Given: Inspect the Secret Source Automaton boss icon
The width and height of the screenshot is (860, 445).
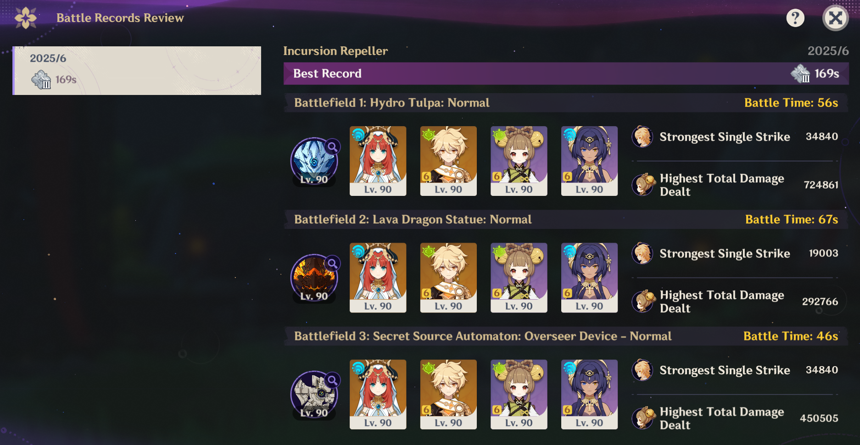Looking at the screenshot, I should pyautogui.click(x=314, y=395).
